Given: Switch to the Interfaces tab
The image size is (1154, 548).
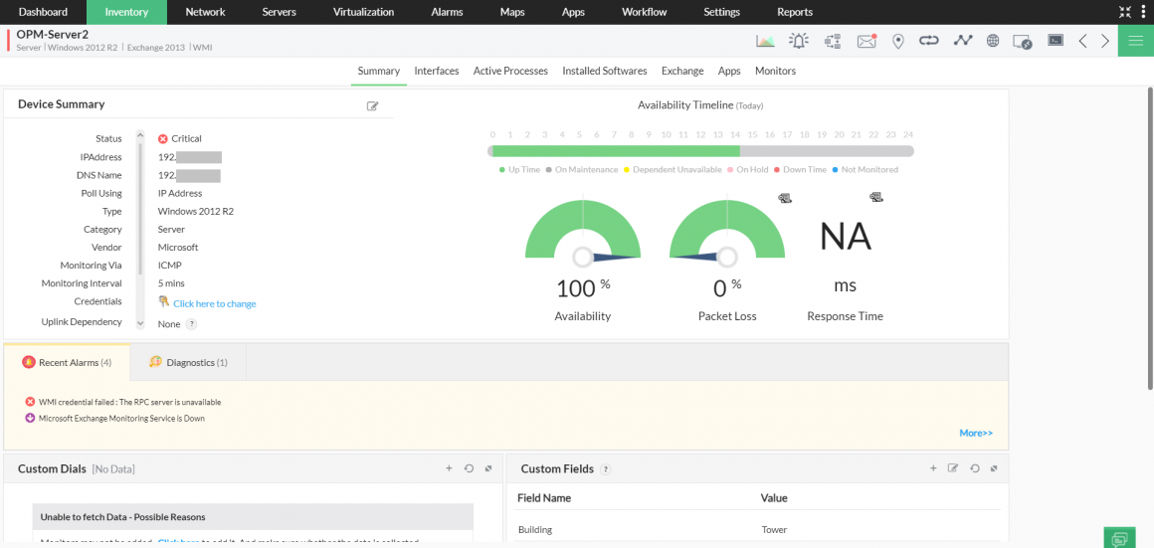Looking at the screenshot, I should (x=437, y=72).
